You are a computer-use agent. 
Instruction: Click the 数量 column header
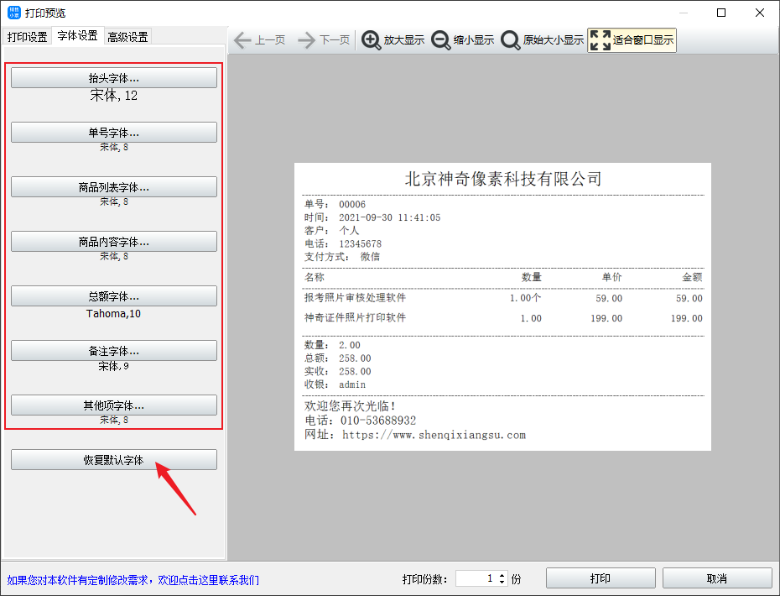(531, 277)
